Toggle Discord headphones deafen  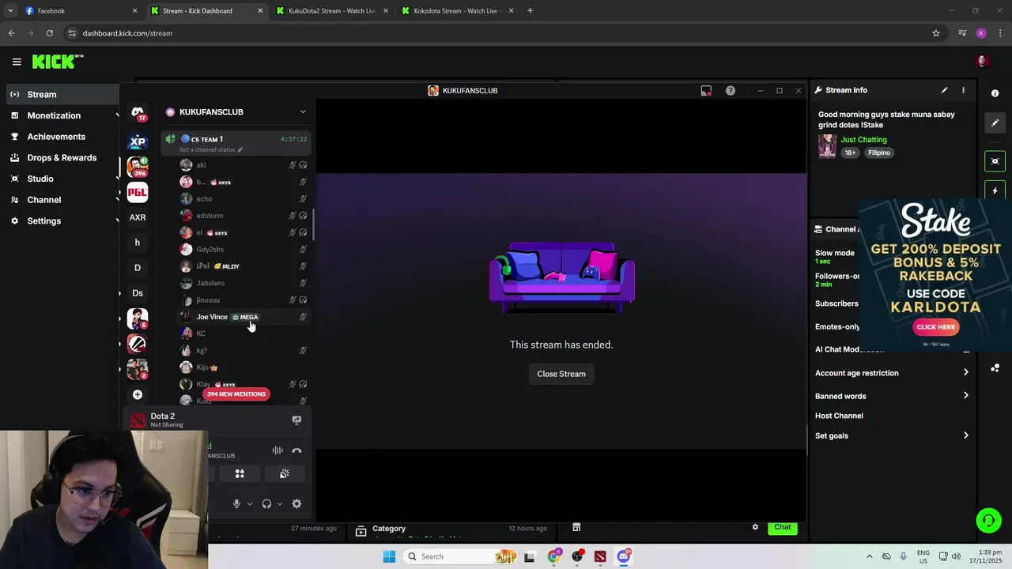pos(266,504)
